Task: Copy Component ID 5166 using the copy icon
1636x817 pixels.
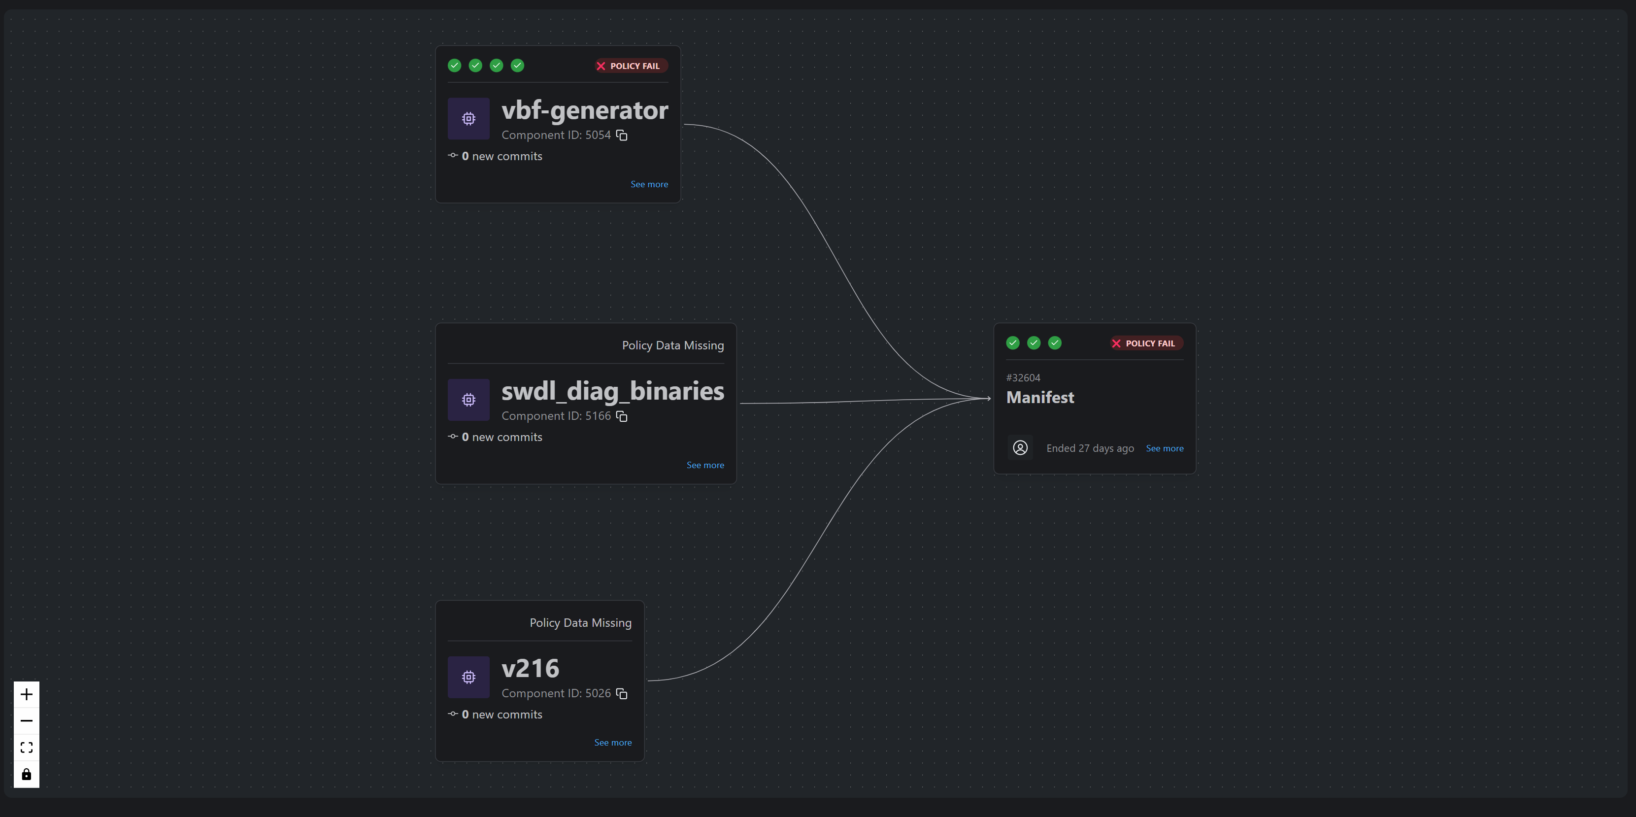Action: (x=621, y=416)
